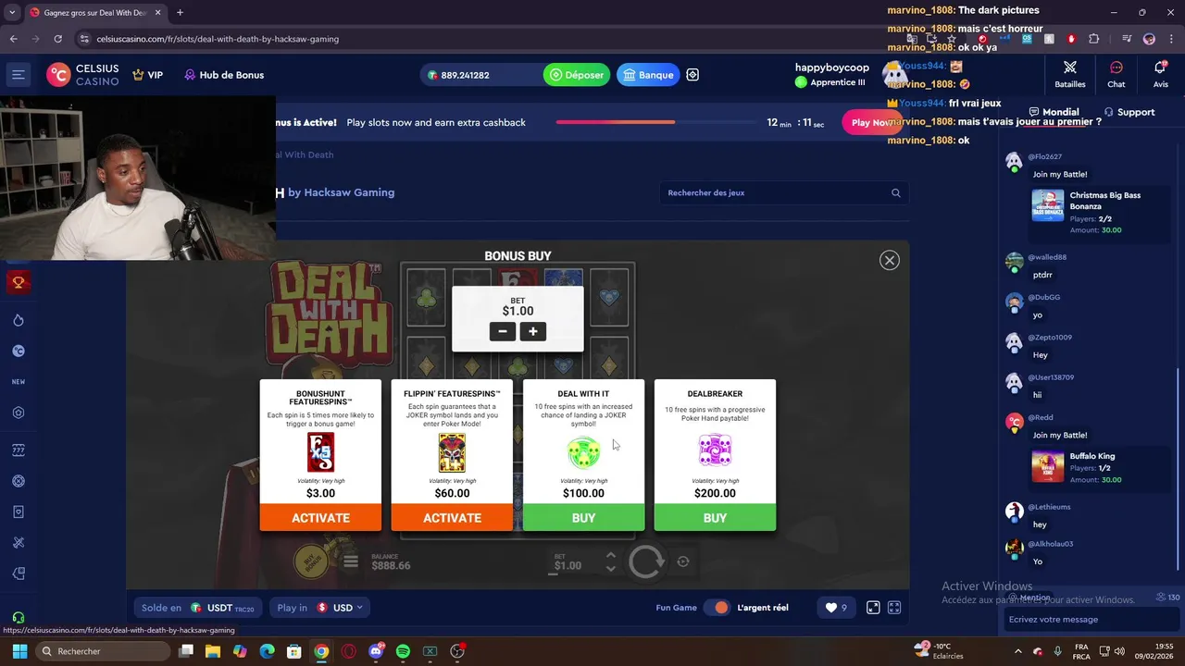Buy Deal With It for $100.00
The width and height of the screenshot is (1185, 666).
[583, 518]
